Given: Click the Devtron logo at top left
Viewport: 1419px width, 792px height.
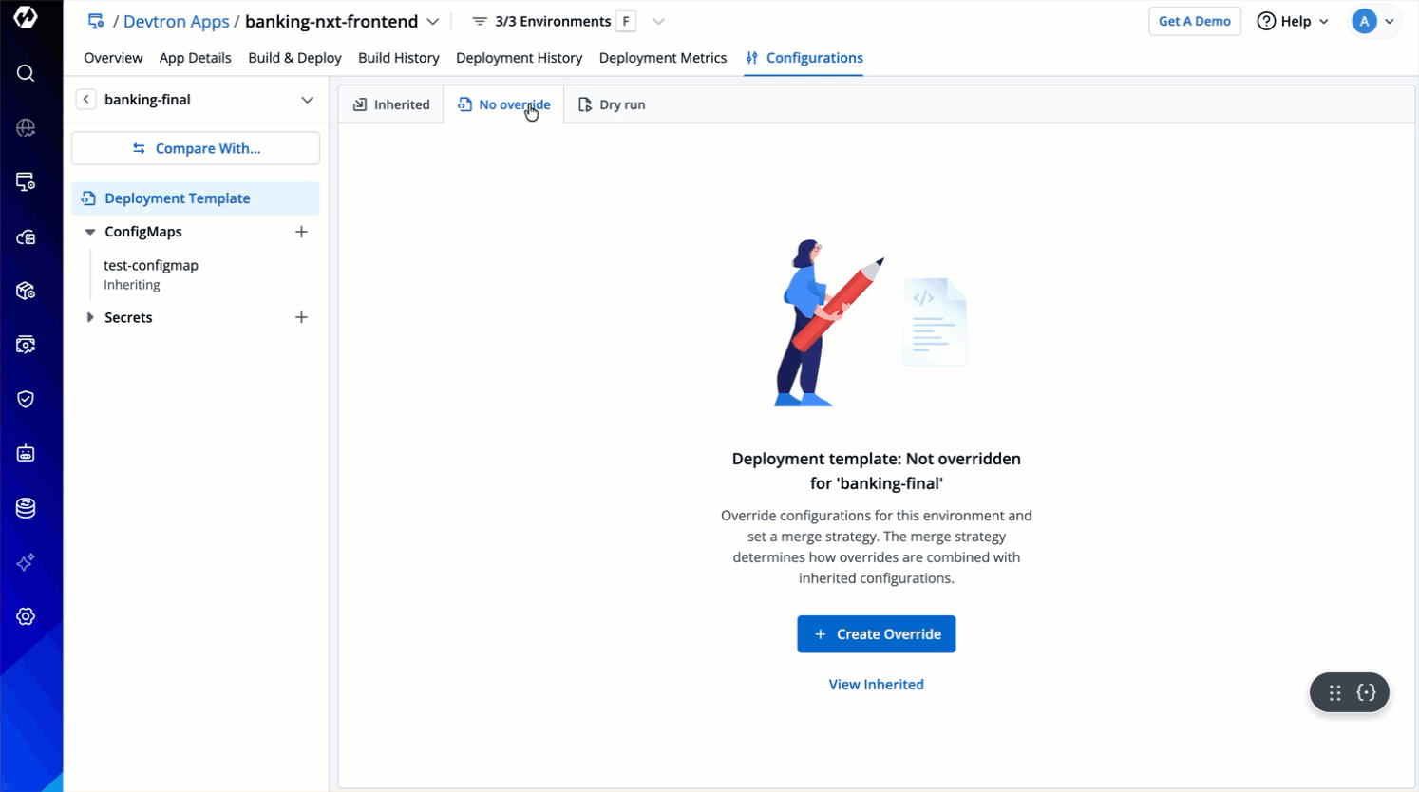Looking at the screenshot, I should pyautogui.click(x=26, y=17).
